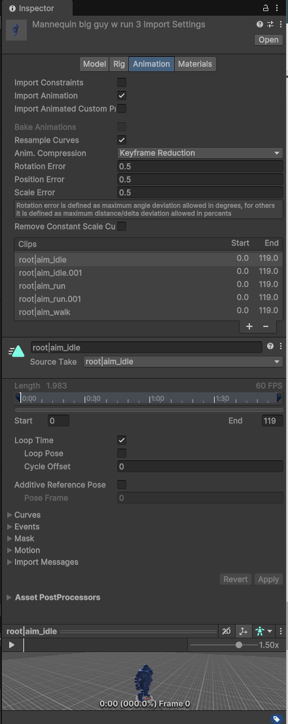Image resolution: width=288 pixels, height=724 pixels.
Task: Enable Import Constraints checkbox
Action: (x=122, y=82)
